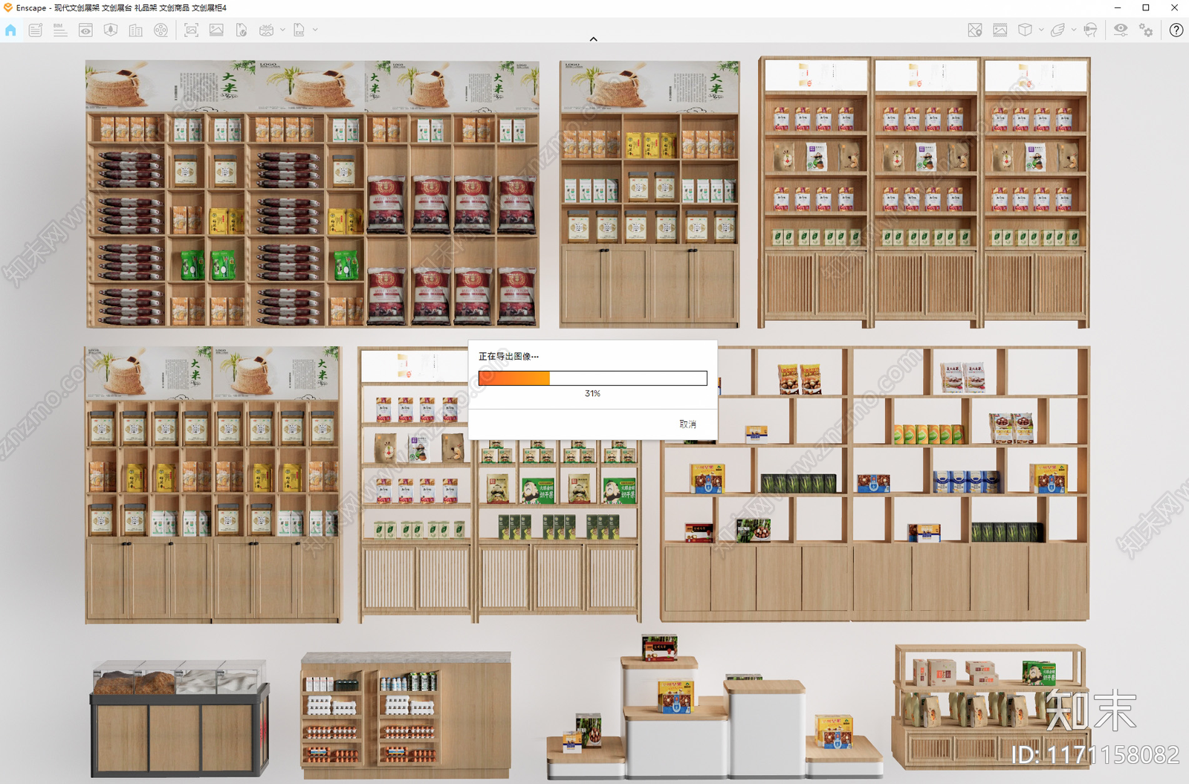Click the 正在导出图像 dialog title text
The height and width of the screenshot is (784, 1189).
[x=508, y=357]
